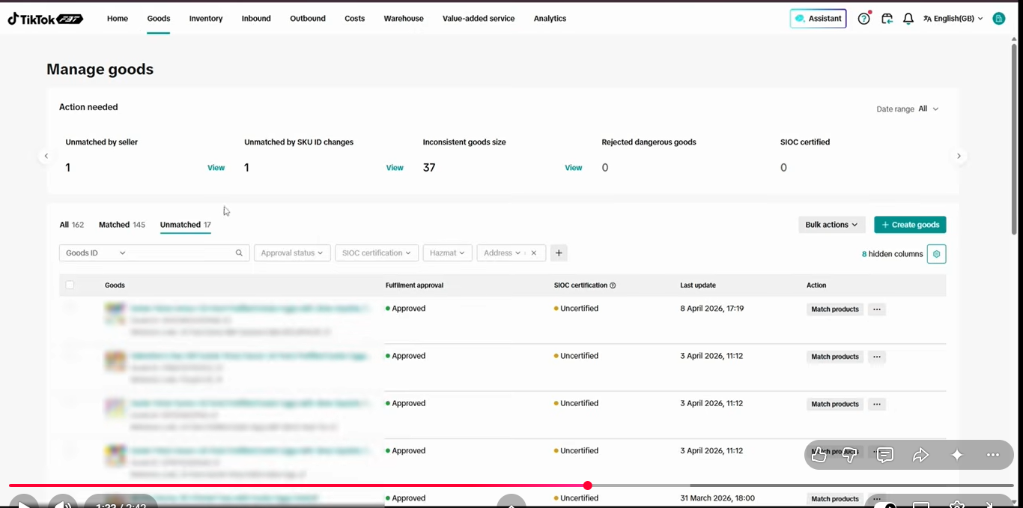Screen dimensions: 1023x508
Task: Open more options for third row, 3 April
Action: [x=877, y=404]
